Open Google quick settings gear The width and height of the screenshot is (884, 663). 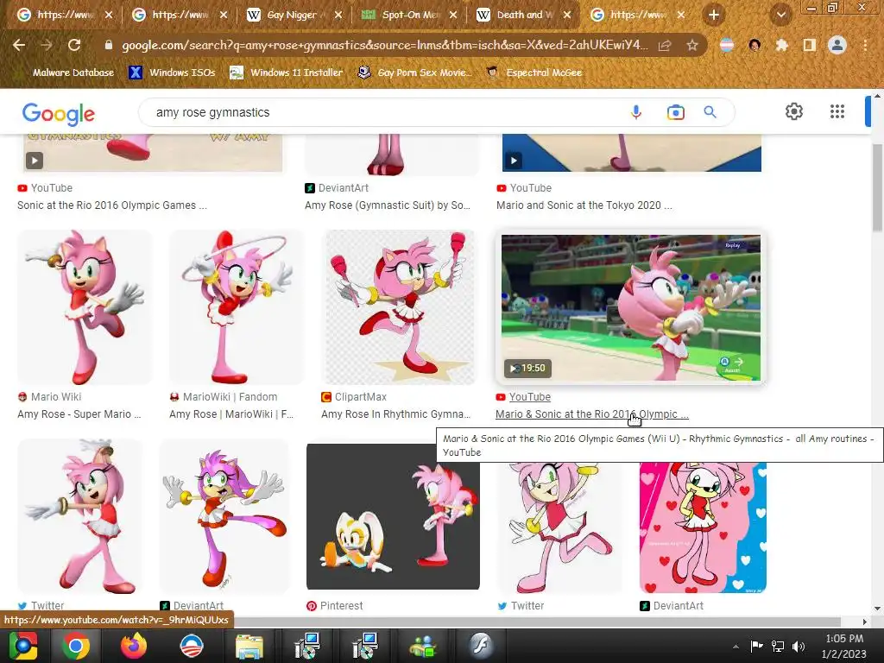[x=794, y=111]
